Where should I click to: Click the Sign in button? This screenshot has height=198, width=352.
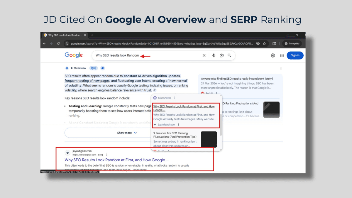pyautogui.click(x=295, y=55)
